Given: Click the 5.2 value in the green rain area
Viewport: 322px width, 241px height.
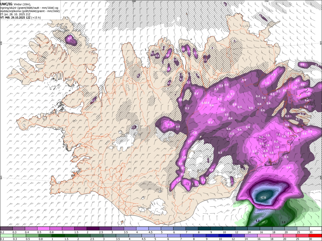Looking at the screenshot, I should pos(258,221).
